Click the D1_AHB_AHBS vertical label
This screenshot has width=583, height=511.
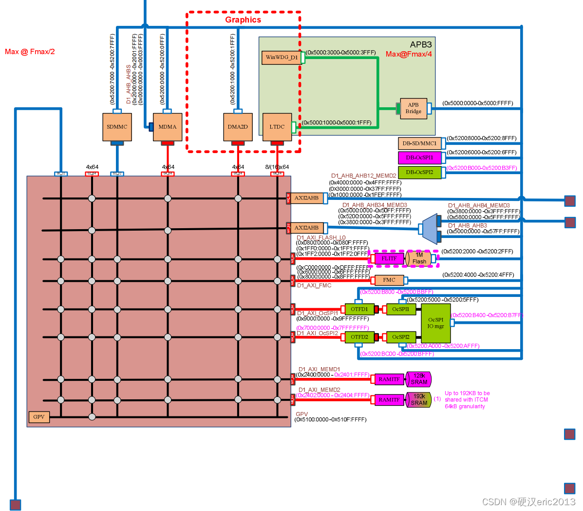click(x=129, y=84)
